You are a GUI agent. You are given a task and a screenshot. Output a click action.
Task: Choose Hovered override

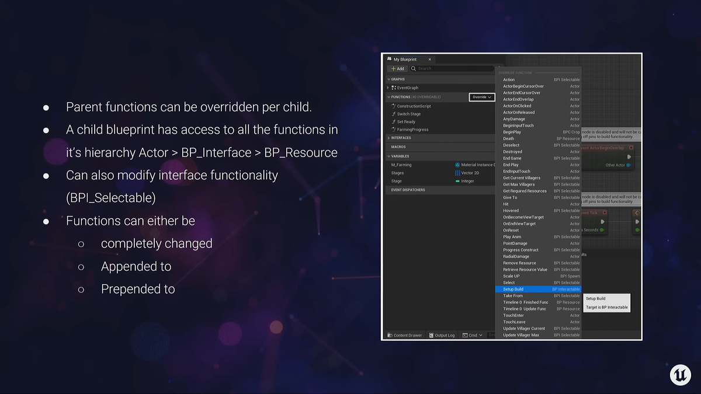tap(538, 211)
